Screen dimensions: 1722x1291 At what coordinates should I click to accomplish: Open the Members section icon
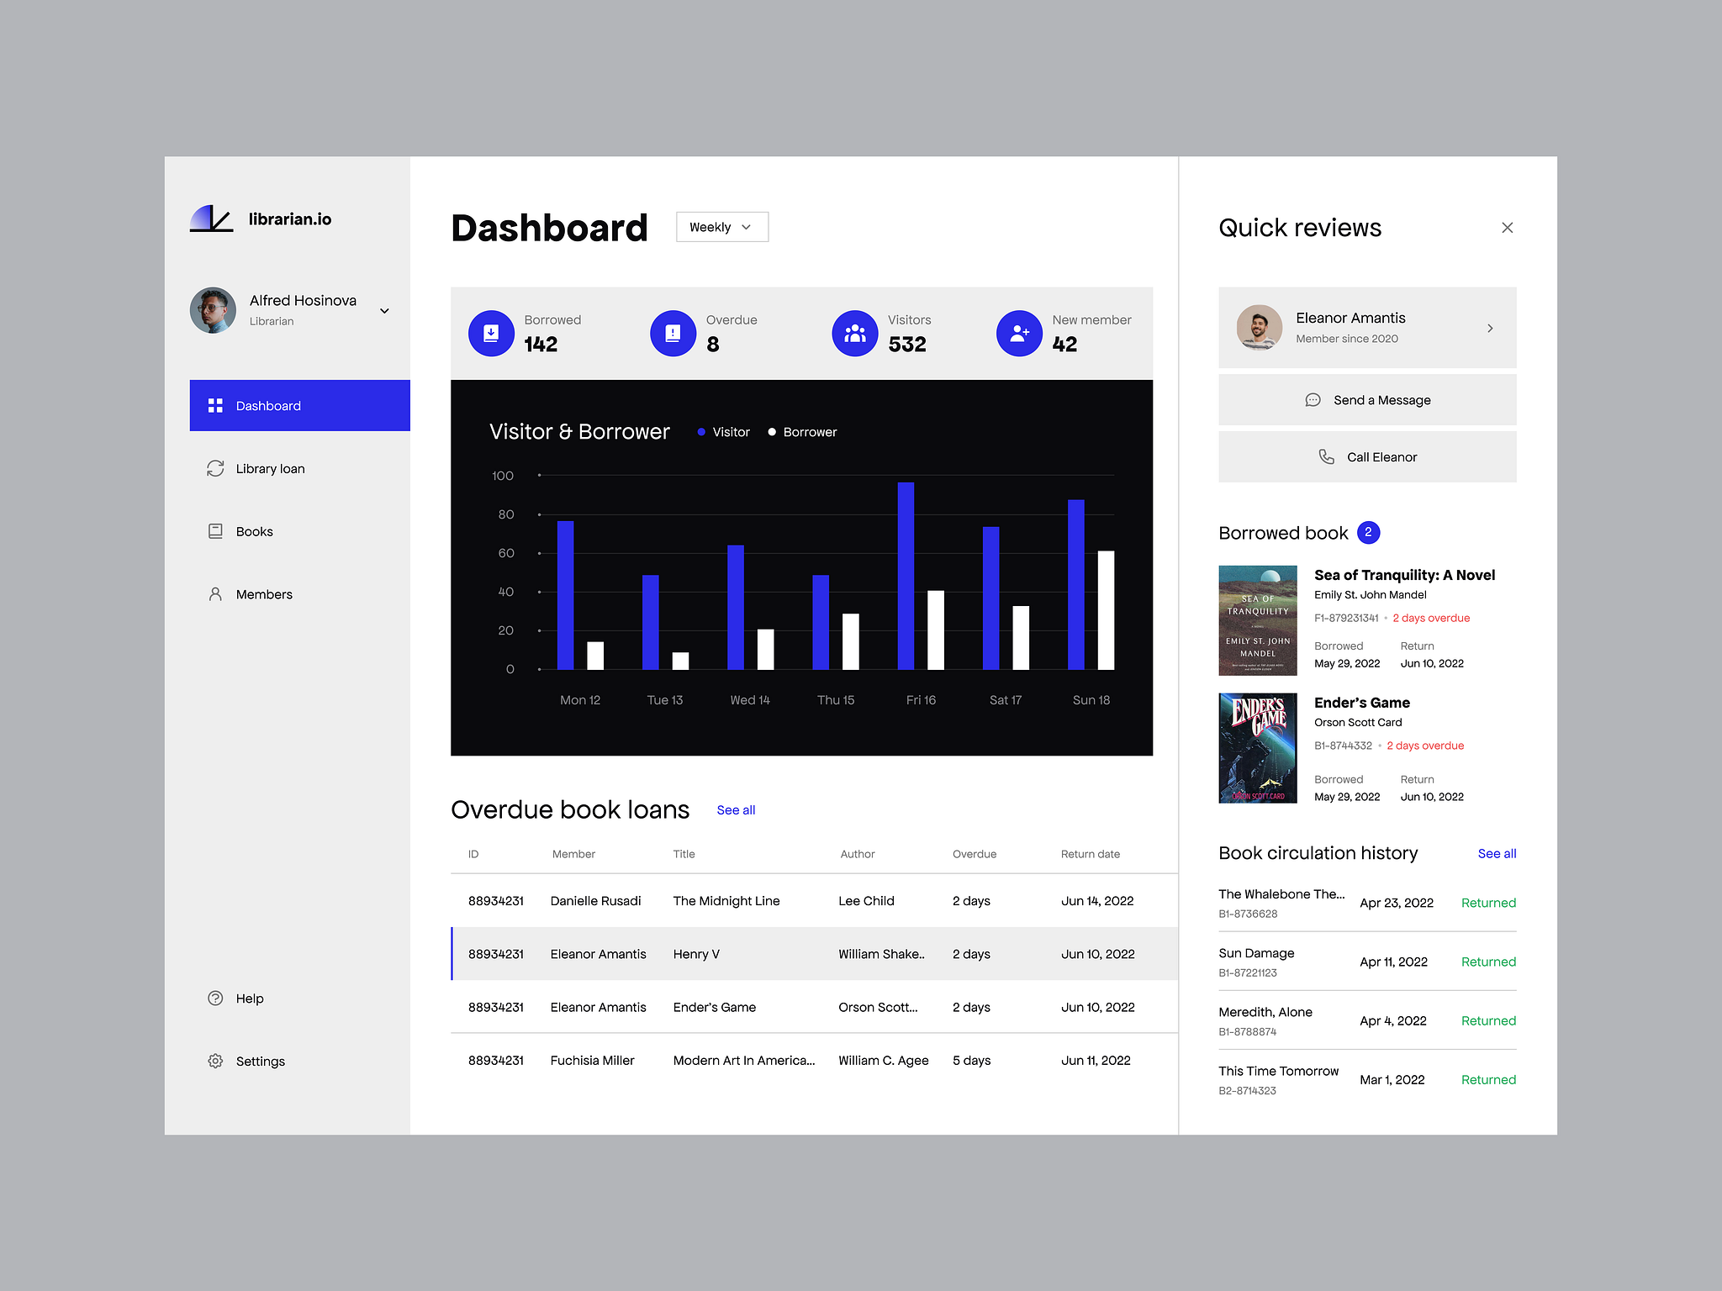click(216, 593)
